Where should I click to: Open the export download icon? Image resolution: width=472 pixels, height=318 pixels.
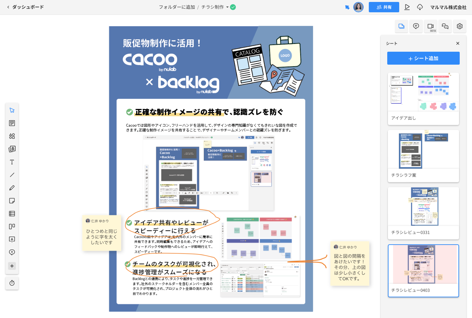click(420, 7)
